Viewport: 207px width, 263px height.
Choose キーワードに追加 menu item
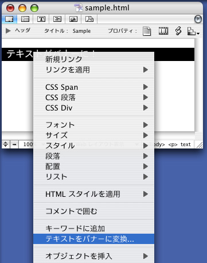[93, 228]
